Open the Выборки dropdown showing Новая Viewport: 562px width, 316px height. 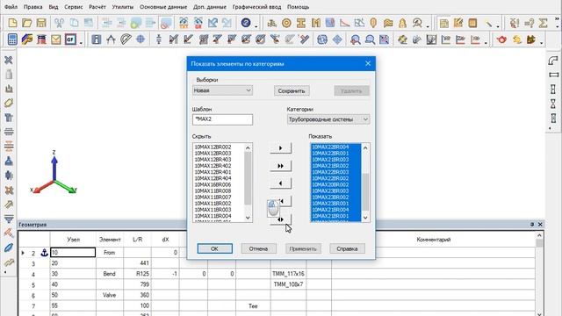222,90
